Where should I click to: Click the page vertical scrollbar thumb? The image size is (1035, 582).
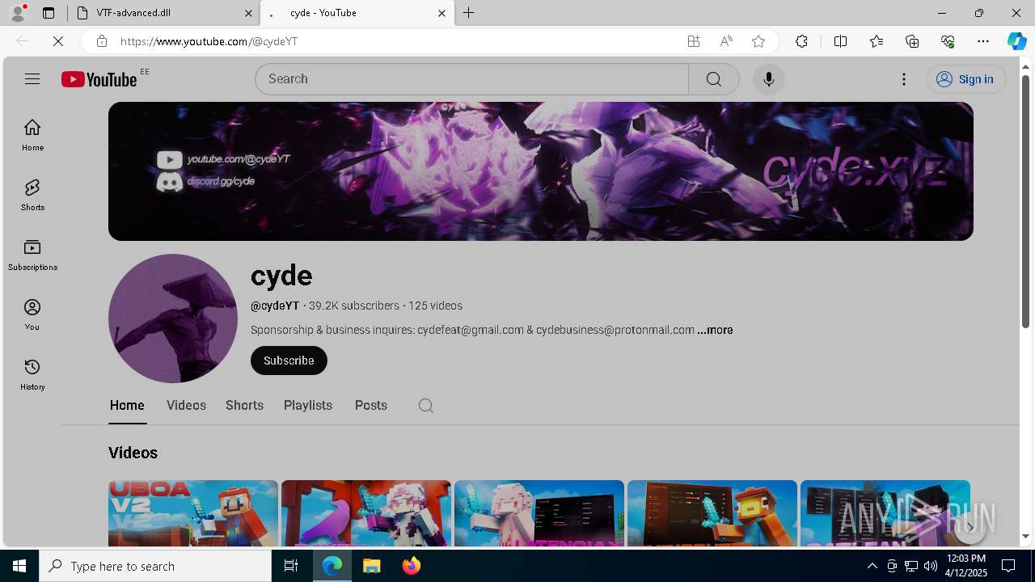click(1025, 200)
